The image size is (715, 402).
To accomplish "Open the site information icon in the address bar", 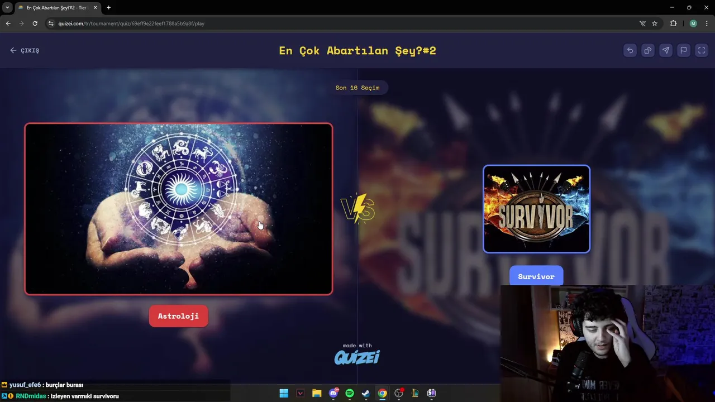I will point(51,23).
